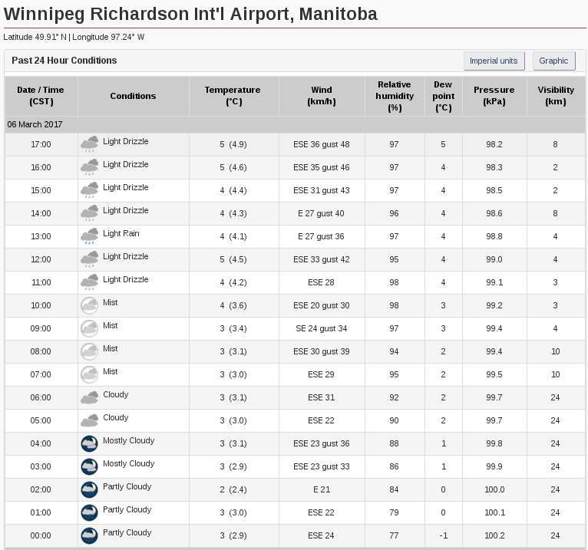Click the Light Rain icon at 13:00
Viewport: 588px width, 550px height.
click(x=89, y=236)
